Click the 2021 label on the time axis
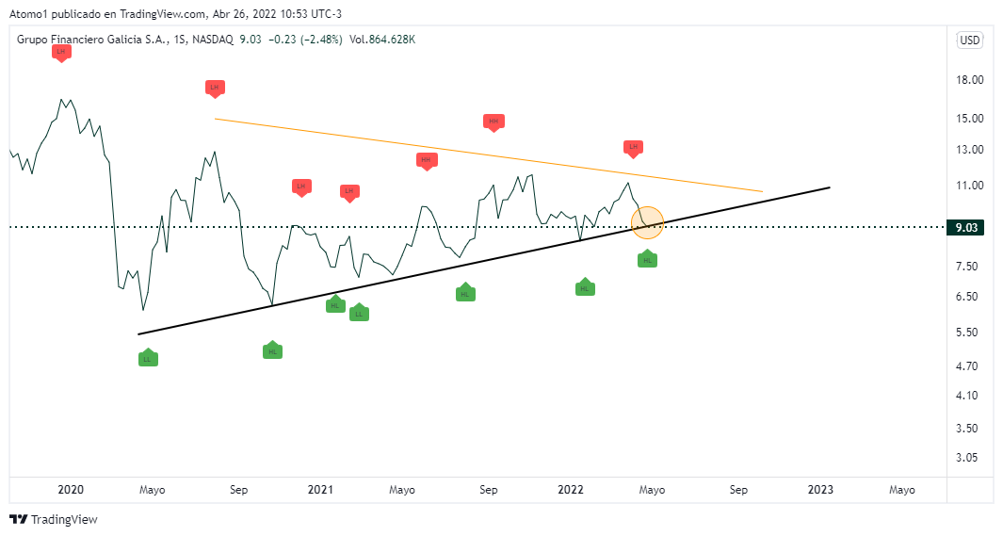This screenshot has height=536, width=1003. coord(320,490)
